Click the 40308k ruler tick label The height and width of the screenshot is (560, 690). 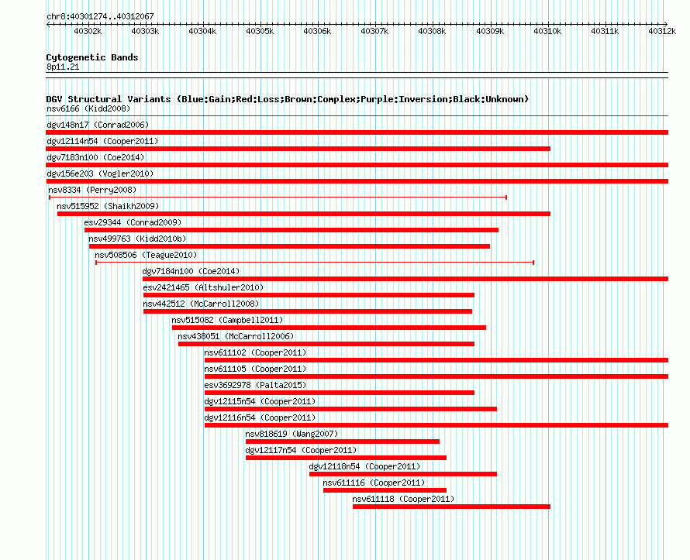tap(432, 31)
